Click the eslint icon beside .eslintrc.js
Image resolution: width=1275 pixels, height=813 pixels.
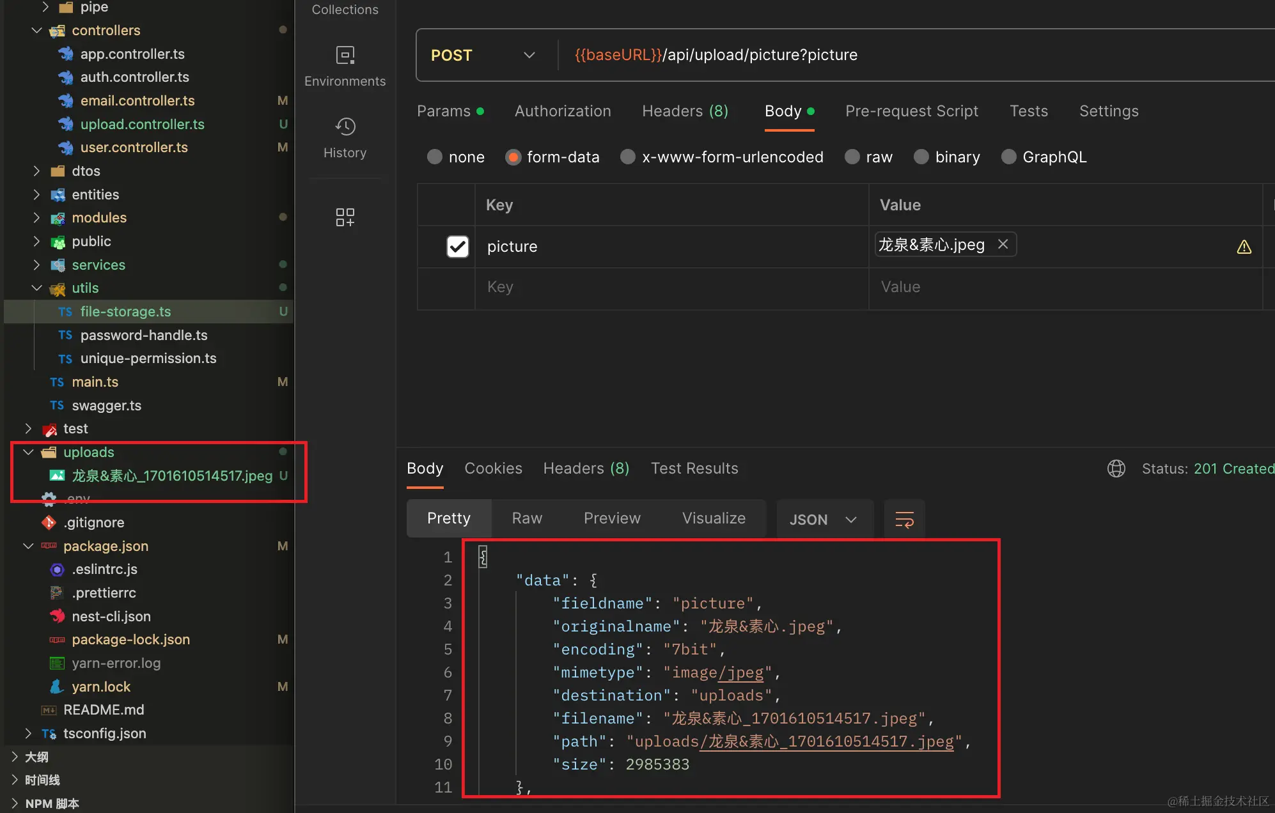[57, 569]
